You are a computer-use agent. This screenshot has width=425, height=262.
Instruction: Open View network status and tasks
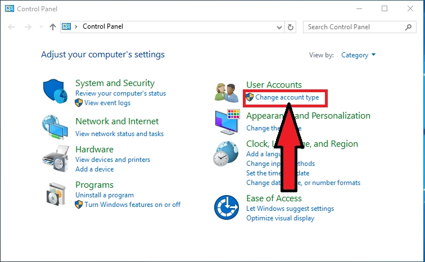[x=119, y=134]
